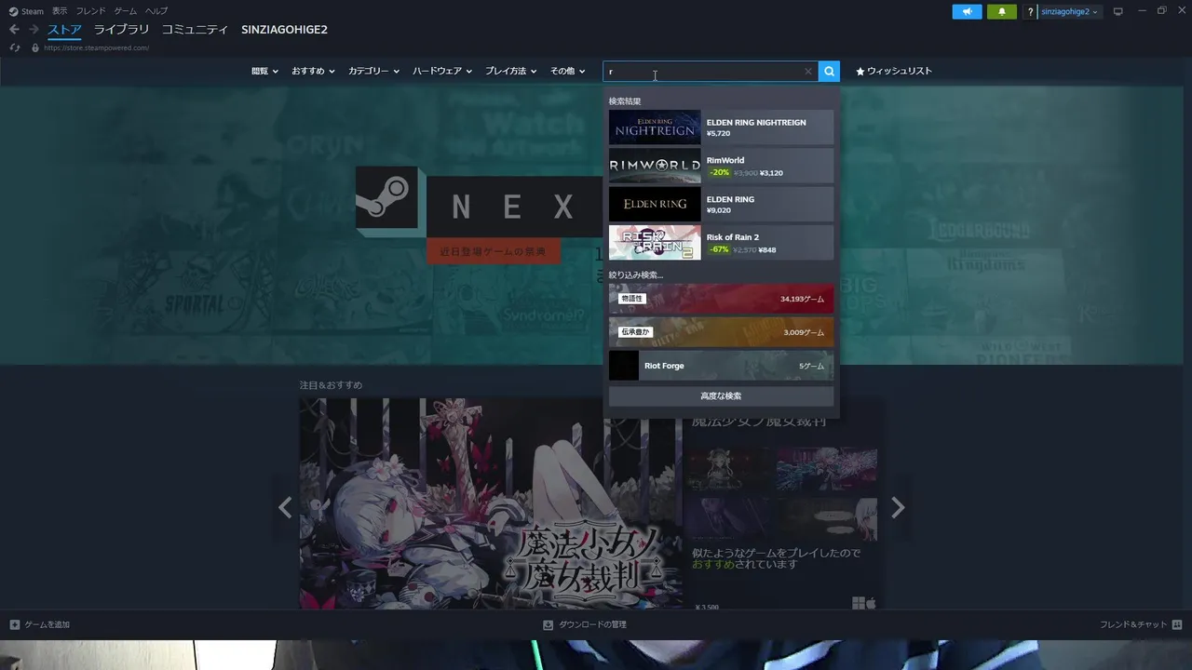The width and height of the screenshot is (1192, 670).
Task: Select RimWorld search result
Action: point(721,166)
